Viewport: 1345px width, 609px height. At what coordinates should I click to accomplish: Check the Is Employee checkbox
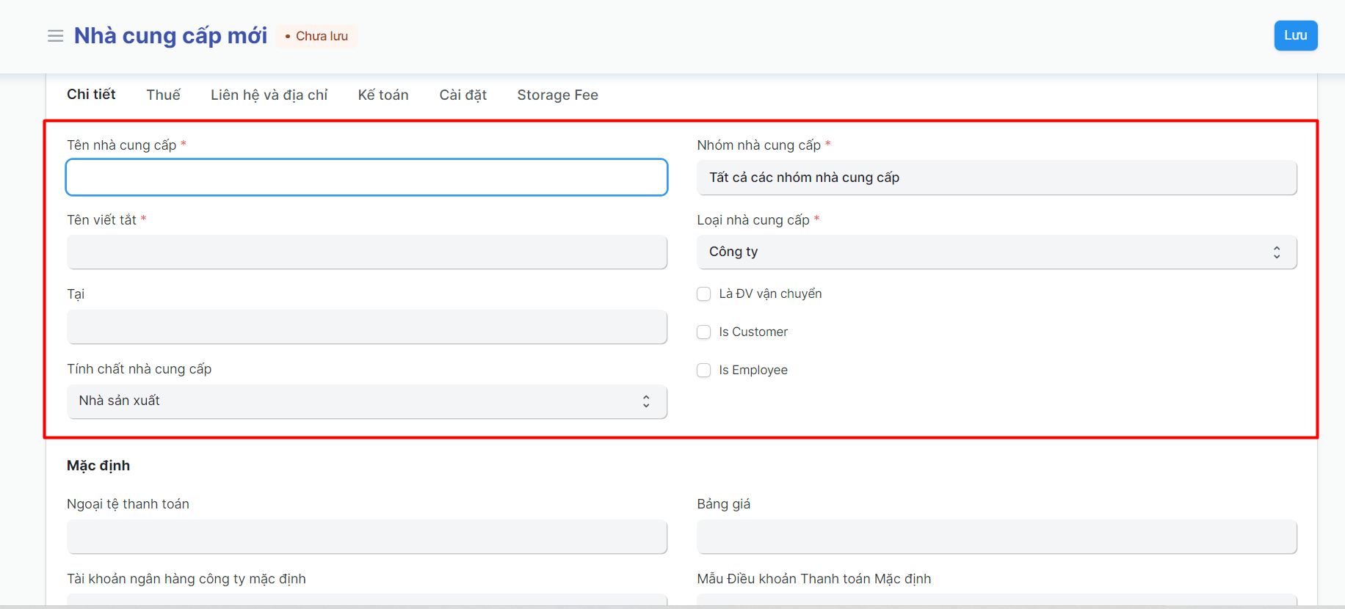coord(704,371)
